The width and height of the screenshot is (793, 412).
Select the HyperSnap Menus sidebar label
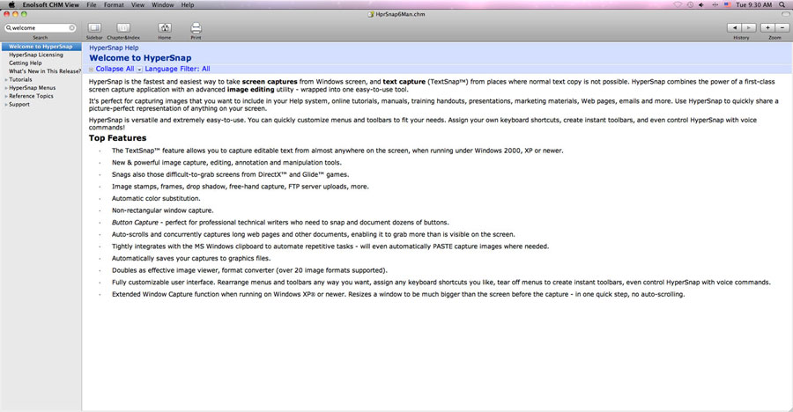tap(33, 88)
